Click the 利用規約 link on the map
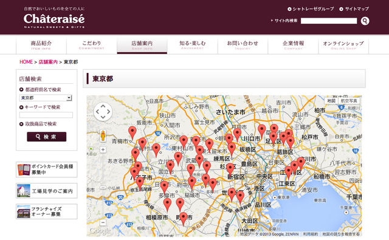 311,234
